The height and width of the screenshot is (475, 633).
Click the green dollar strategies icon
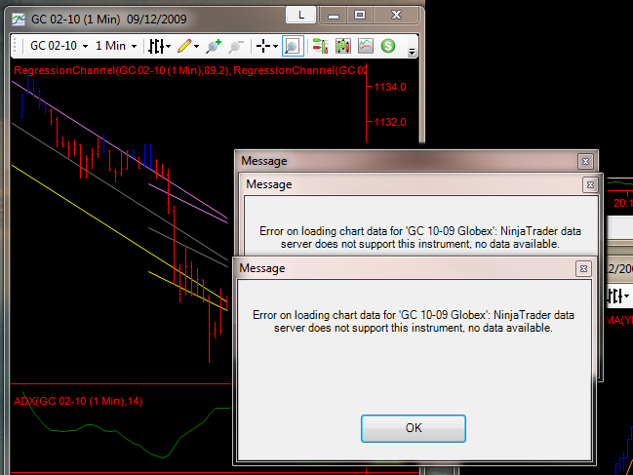pos(388,46)
